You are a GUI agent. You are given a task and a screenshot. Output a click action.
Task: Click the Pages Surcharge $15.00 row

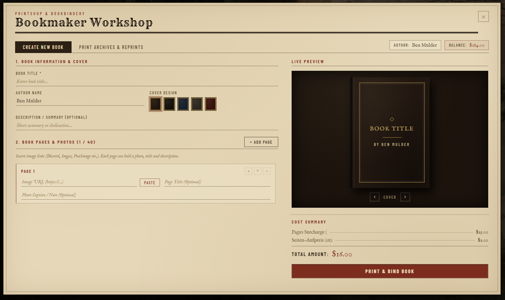[x=390, y=232]
